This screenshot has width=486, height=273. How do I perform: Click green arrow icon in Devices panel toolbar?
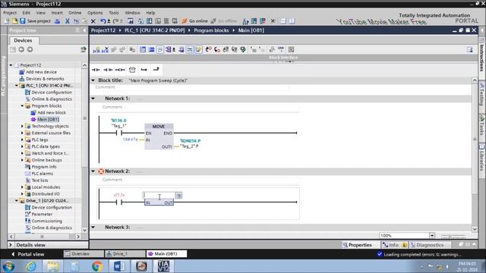tap(83, 49)
